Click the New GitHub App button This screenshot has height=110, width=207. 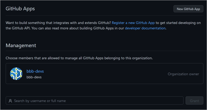pyautogui.click(x=188, y=9)
